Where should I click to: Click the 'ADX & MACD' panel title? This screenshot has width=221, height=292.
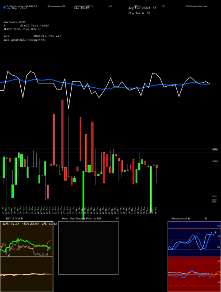(14, 219)
